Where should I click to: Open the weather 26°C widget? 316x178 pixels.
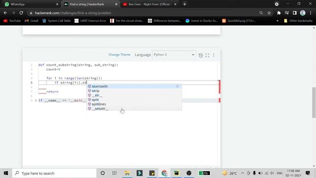point(230,173)
